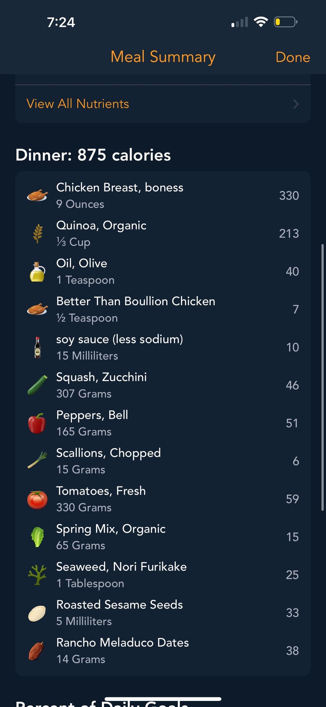326x707 pixels.
Task: Tap the lettuce icon for Spring Mix
Action: 37,537
